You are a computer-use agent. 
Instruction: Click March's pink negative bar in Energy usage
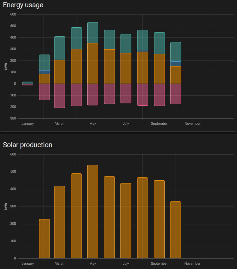click(x=60, y=96)
